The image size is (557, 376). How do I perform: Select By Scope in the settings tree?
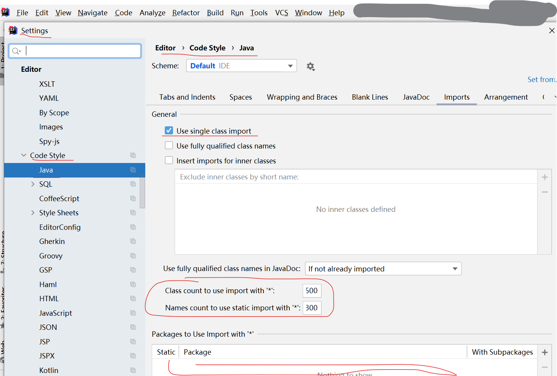pyautogui.click(x=54, y=113)
